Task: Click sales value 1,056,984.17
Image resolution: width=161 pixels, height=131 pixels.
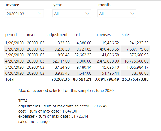Action: point(137,67)
